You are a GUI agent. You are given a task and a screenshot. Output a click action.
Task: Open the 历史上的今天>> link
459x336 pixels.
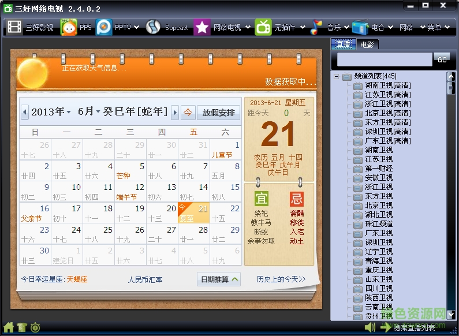tap(281, 279)
